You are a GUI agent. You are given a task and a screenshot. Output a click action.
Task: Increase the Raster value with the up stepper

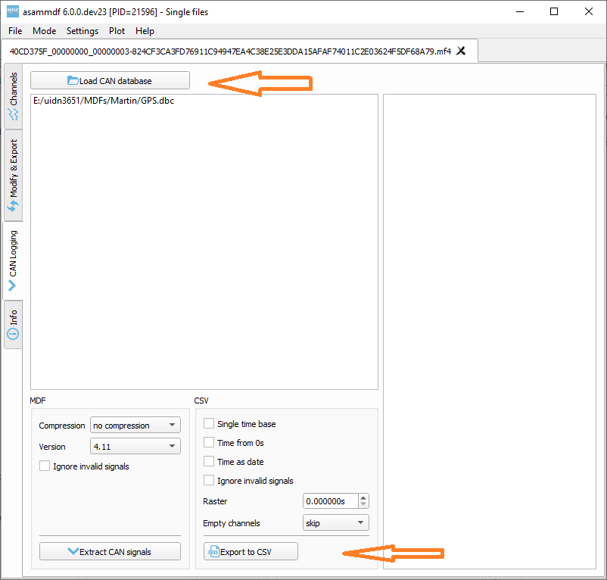[363, 497]
